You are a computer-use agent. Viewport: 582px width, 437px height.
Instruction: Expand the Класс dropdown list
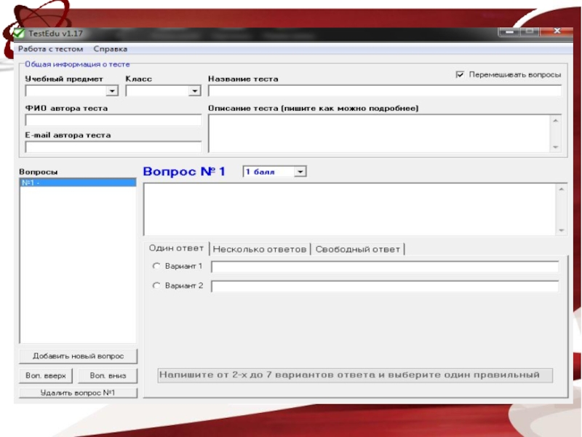[194, 91]
